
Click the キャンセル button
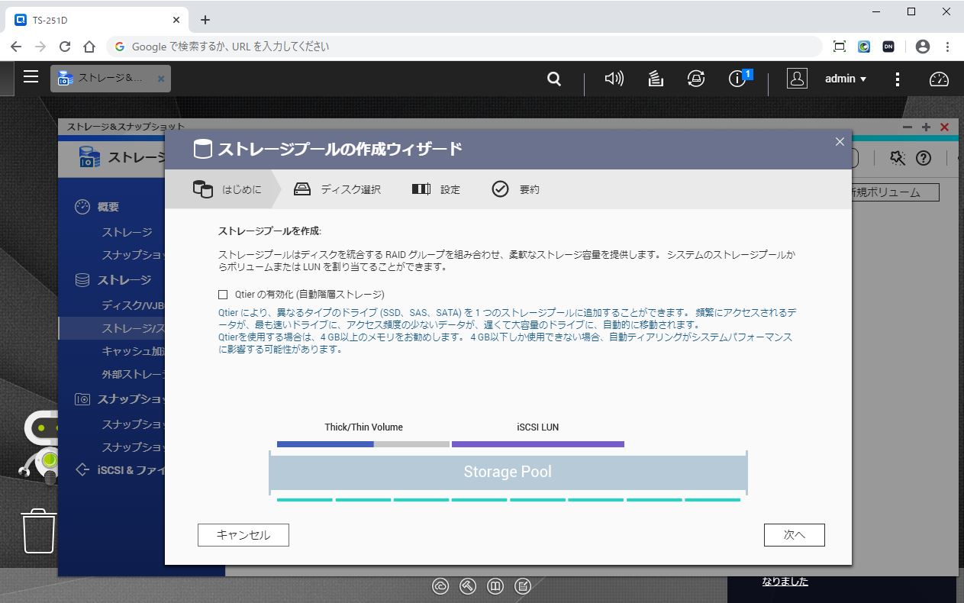coord(243,535)
